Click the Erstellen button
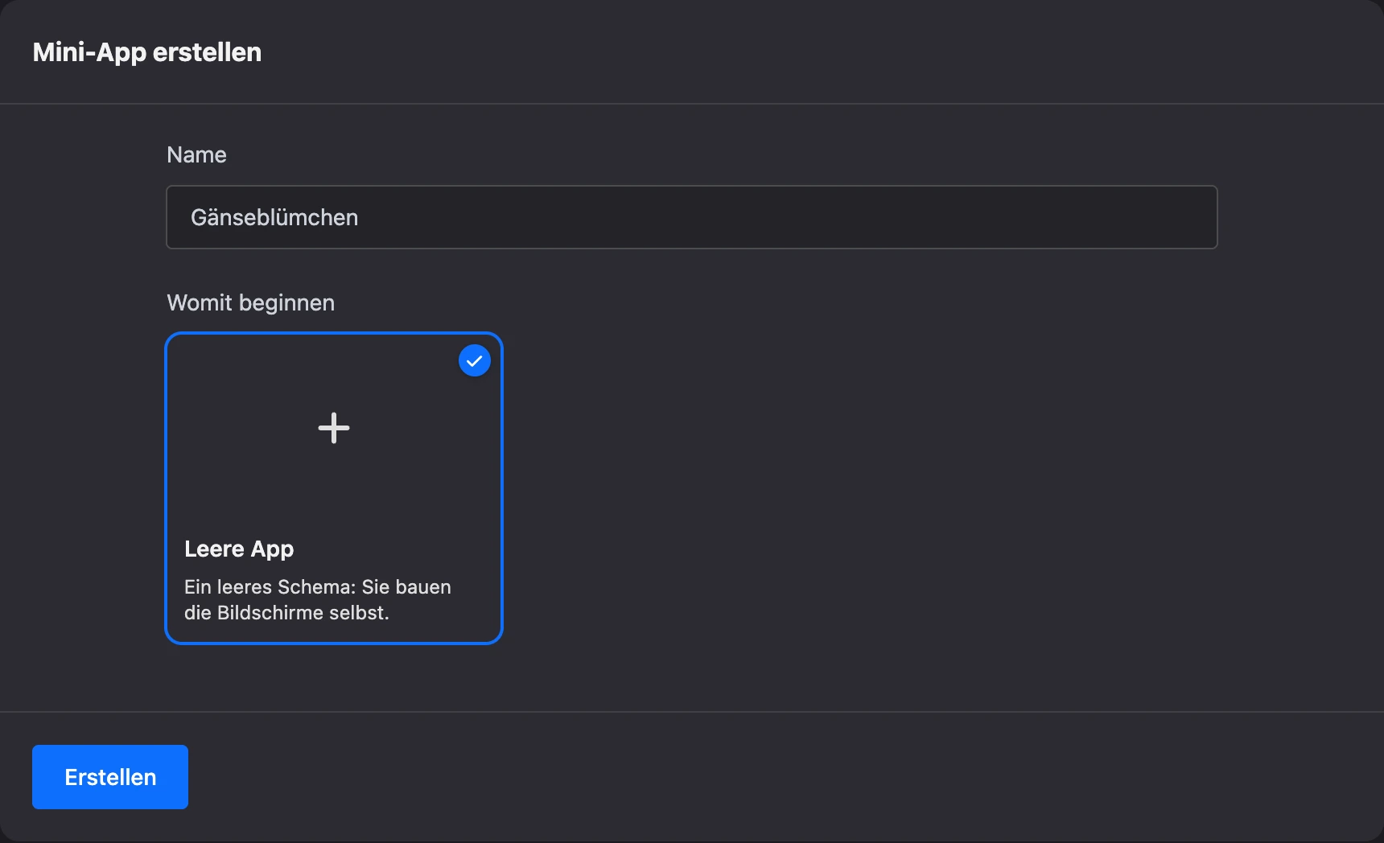The height and width of the screenshot is (843, 1384). point(110,777)
